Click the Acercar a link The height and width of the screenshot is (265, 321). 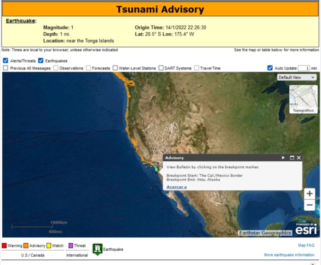click(177, 187)
